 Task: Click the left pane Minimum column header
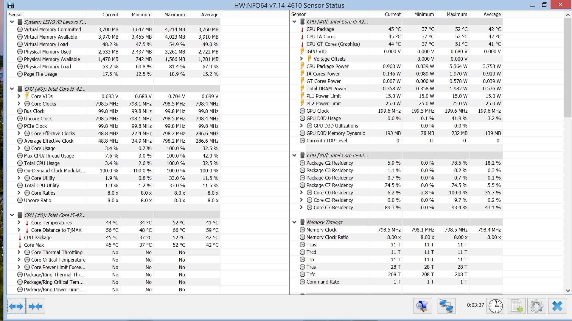[x=137, y=15]
